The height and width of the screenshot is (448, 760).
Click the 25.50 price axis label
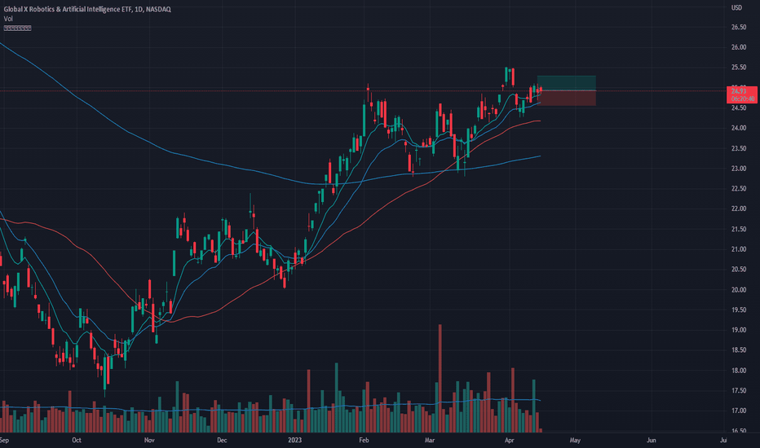[739, 68]
